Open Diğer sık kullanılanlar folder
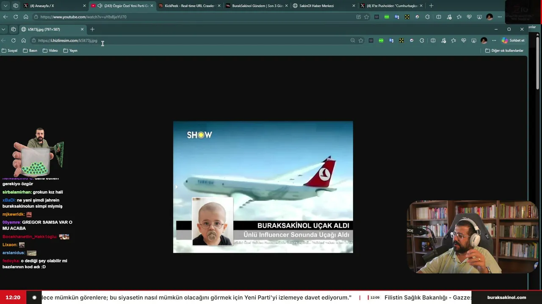The height and width of the screenshot is (304, 542). point(504,51)
